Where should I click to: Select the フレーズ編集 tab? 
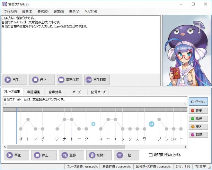(12, 92)
